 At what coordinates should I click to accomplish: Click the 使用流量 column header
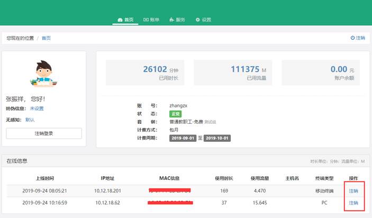tap(260, 178)
